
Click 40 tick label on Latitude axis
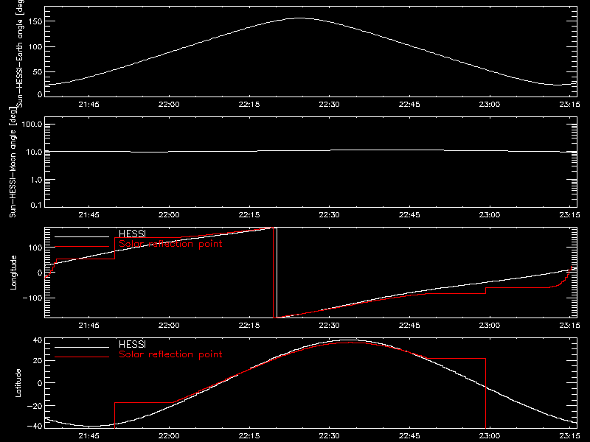tap(38, 340)
